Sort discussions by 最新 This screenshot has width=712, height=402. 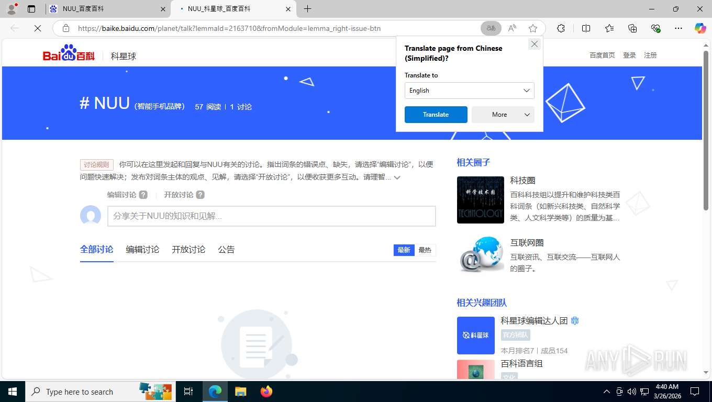(404, 250)
